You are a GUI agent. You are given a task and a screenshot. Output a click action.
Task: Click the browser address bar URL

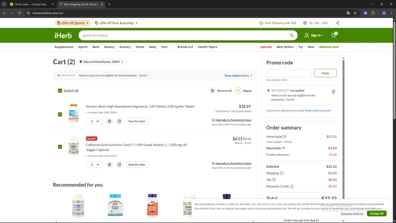pyautogui.click(x=48, y=13)
